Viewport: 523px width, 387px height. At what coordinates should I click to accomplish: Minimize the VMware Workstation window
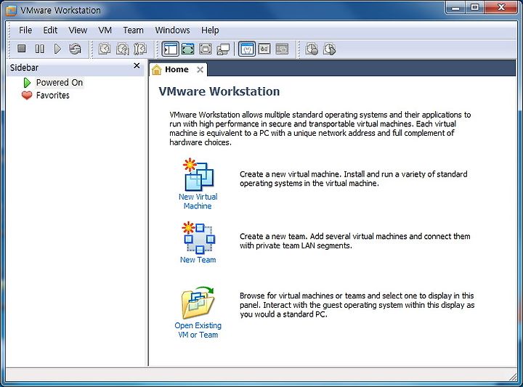point(456,7)
